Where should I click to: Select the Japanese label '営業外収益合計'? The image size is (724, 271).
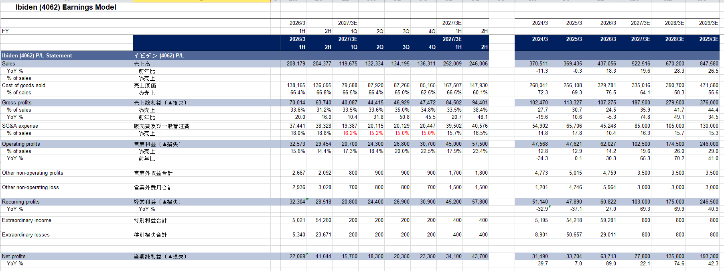(x=153, y=173)
